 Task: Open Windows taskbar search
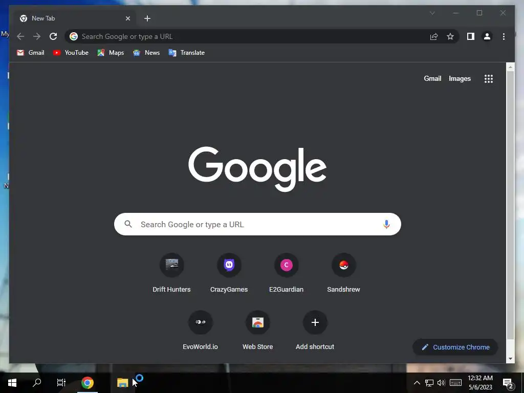[37, 383]
